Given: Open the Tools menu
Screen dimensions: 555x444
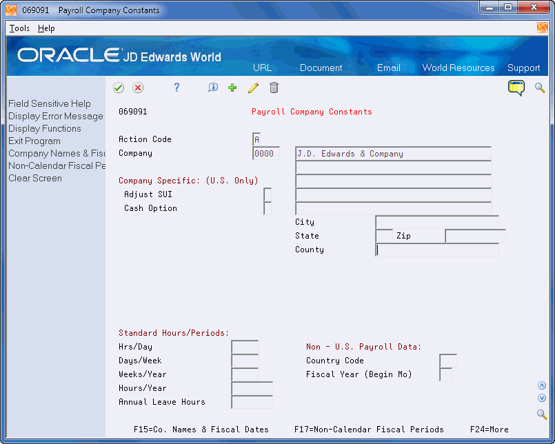Looking at the screenshot, I should tap(19, 28).
